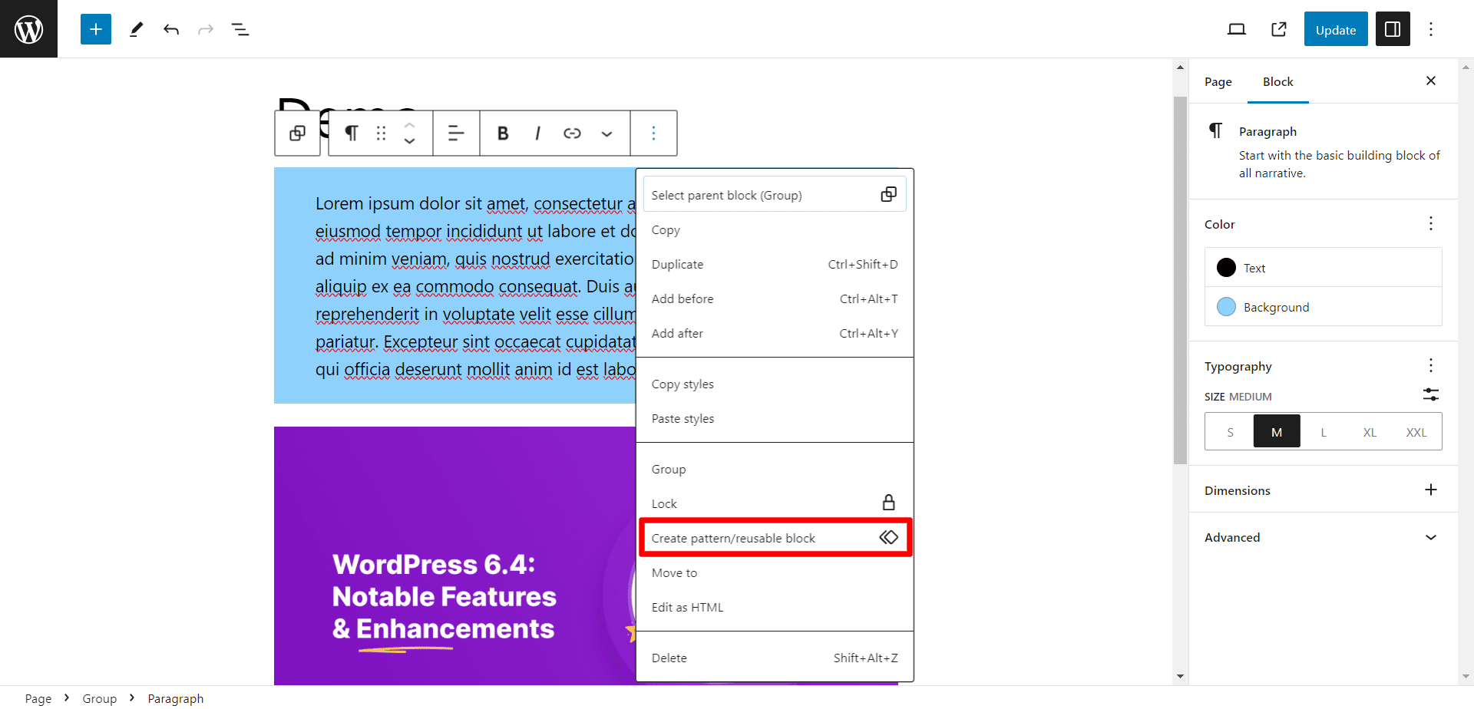
Task: Click the text alignment icon
Action: [x=456, y=134]
